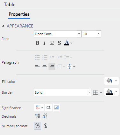Screen dimensions: 120x135
Task: Apply bold font formatting
Action: (x=37, y=43)
